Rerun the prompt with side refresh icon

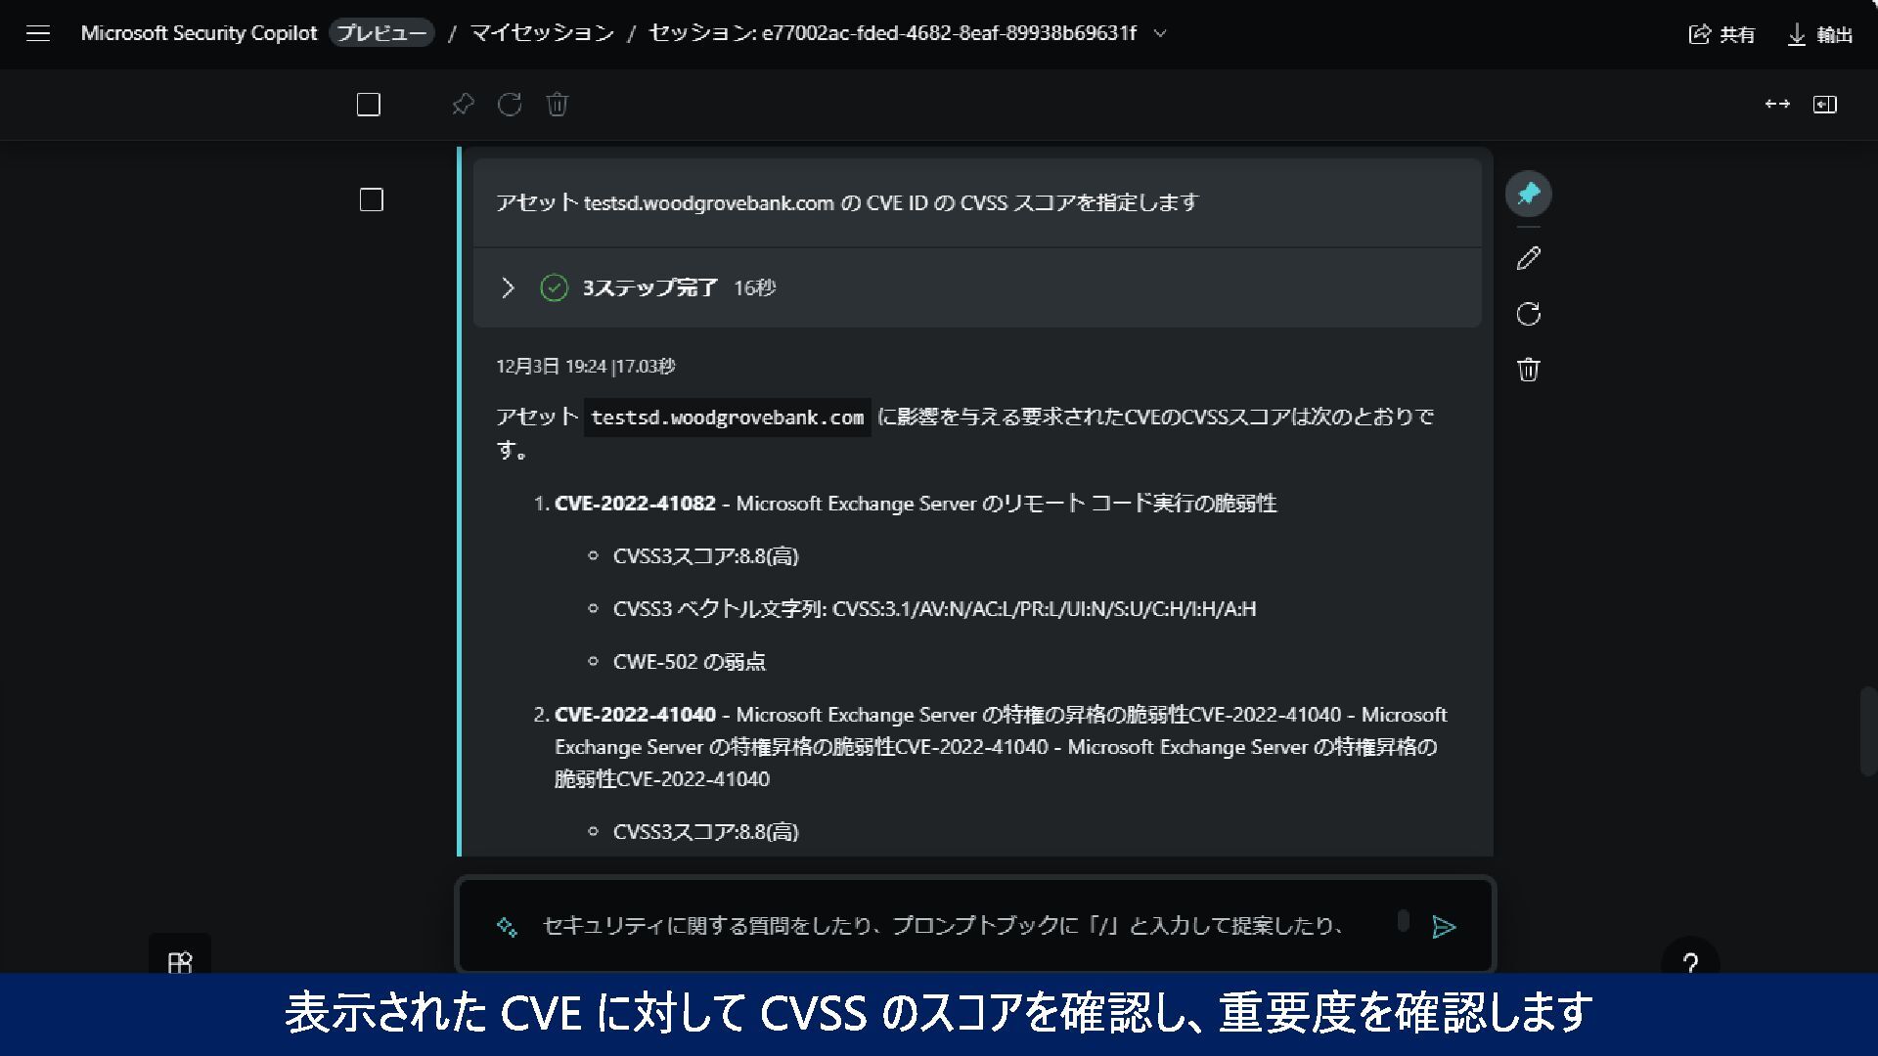(x=1528, y=314)
